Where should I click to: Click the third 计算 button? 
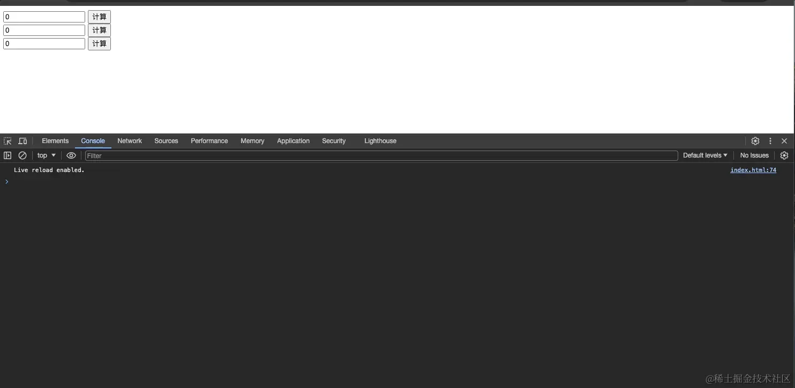[99, 43]
